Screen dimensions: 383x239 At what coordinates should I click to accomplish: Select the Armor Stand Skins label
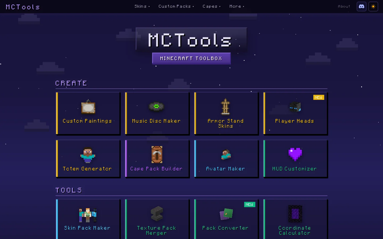tap(226, 123)
